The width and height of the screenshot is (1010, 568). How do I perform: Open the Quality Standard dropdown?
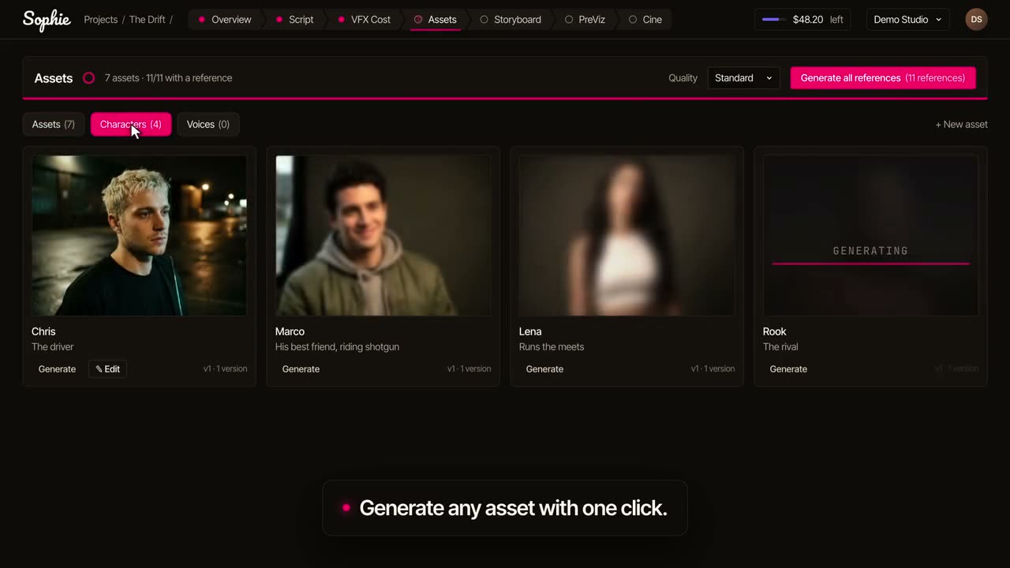[x=743, y=78]
